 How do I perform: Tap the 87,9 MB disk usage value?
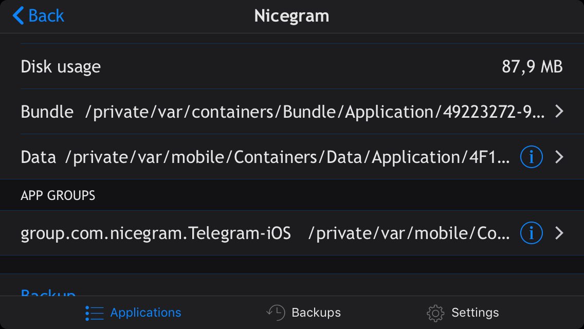point(532,67)
